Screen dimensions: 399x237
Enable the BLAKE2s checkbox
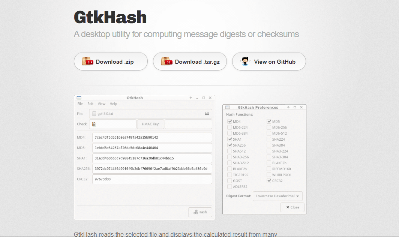229,169
